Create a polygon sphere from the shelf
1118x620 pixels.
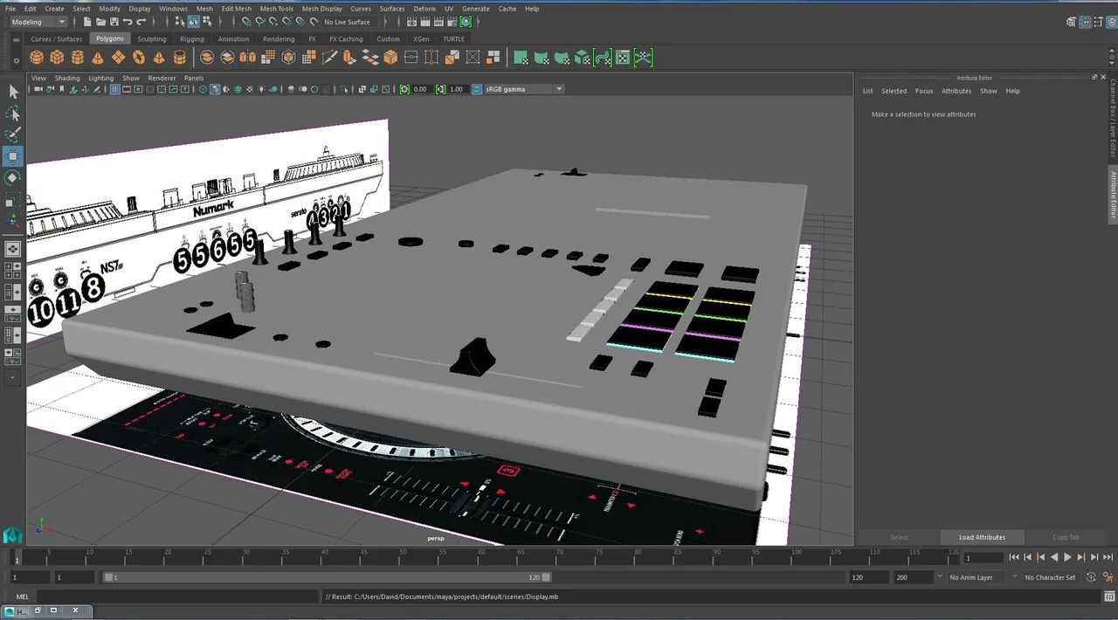pos(37,58)
